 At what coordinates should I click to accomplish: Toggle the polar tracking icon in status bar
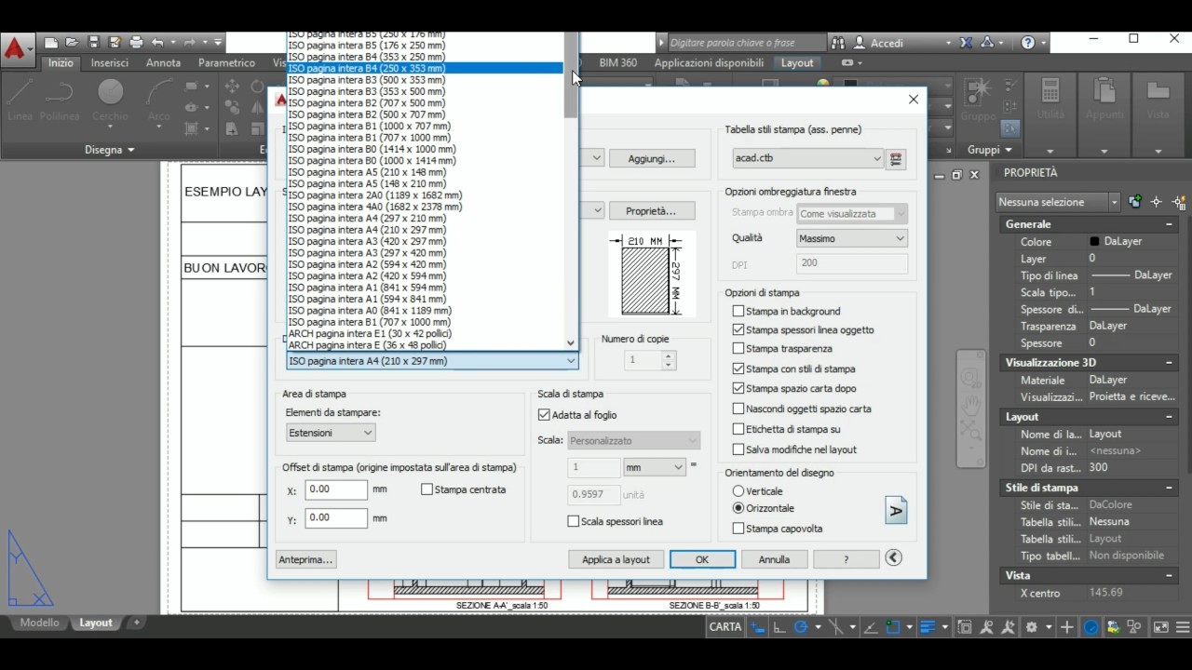pyautogui.click(x=800, y=627)
